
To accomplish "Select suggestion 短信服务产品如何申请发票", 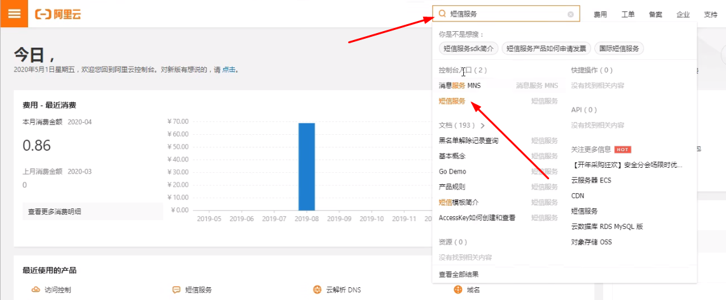I will pyautogui.click(x=547, y=48).
